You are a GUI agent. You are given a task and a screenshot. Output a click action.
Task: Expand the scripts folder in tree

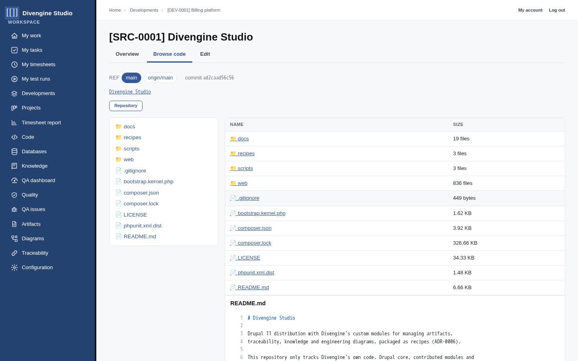pyautogui.click(x=127, y=149)
